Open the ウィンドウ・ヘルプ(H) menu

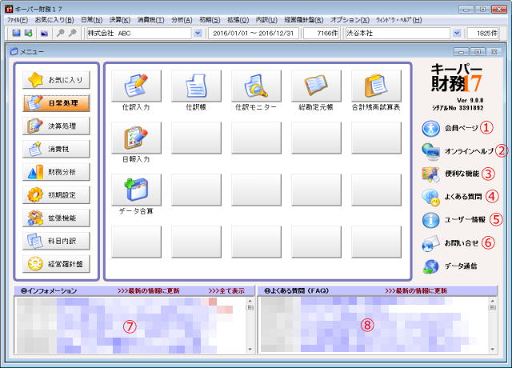[x=399, y=20]
